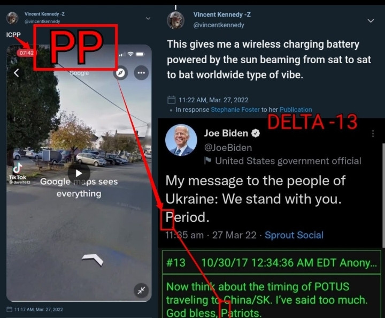Open the compass icon in the map view
This screenshot has width=385, height=318.
point(120,73)
